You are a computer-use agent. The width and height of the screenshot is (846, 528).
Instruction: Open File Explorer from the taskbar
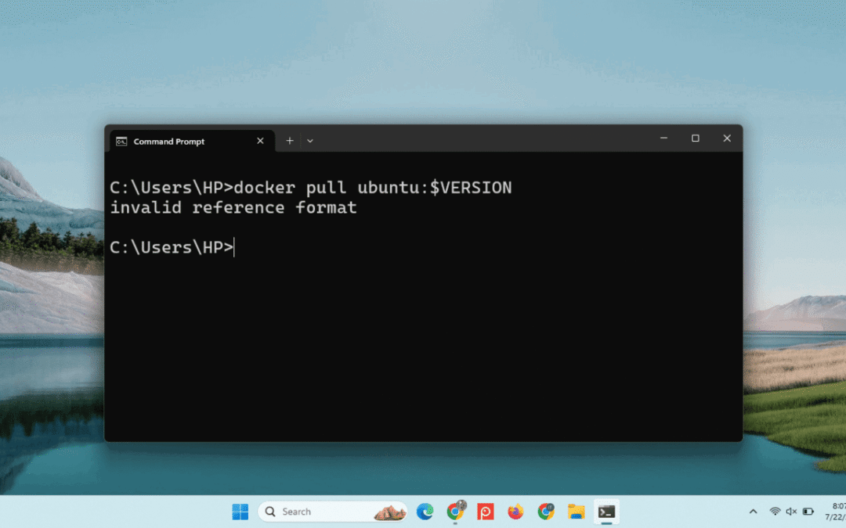576,511
